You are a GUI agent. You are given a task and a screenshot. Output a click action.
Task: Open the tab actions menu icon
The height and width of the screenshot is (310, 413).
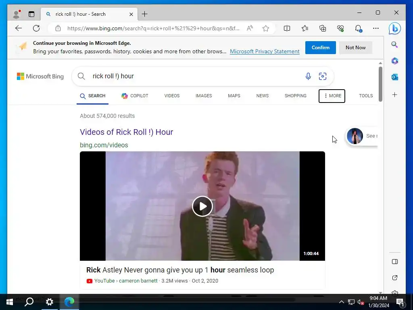(31, 14)
